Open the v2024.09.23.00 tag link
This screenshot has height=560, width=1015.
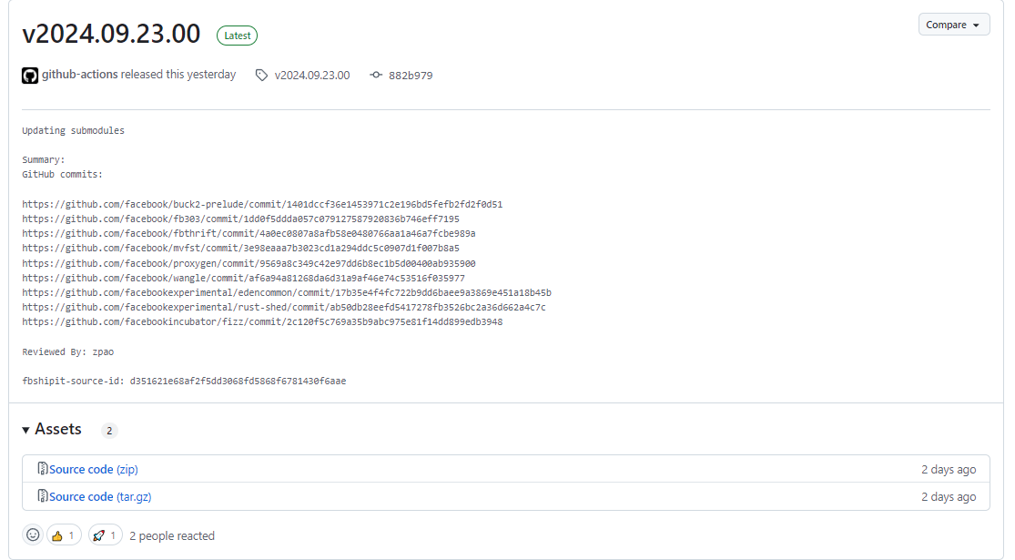coord(312,75)
